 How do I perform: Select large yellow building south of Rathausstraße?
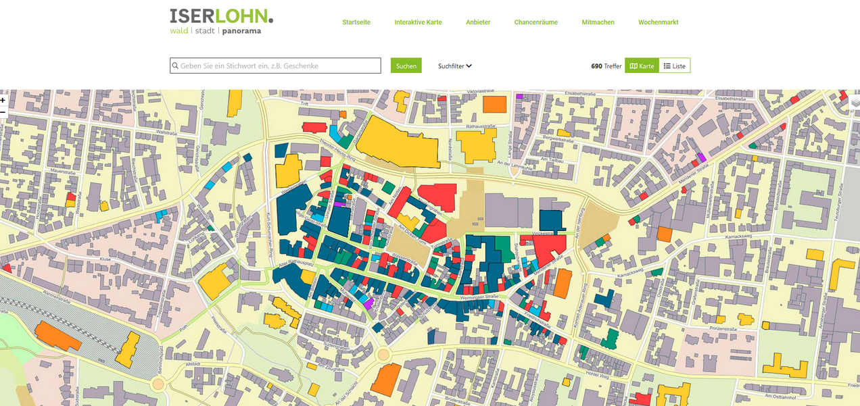[x=476, y=145]
